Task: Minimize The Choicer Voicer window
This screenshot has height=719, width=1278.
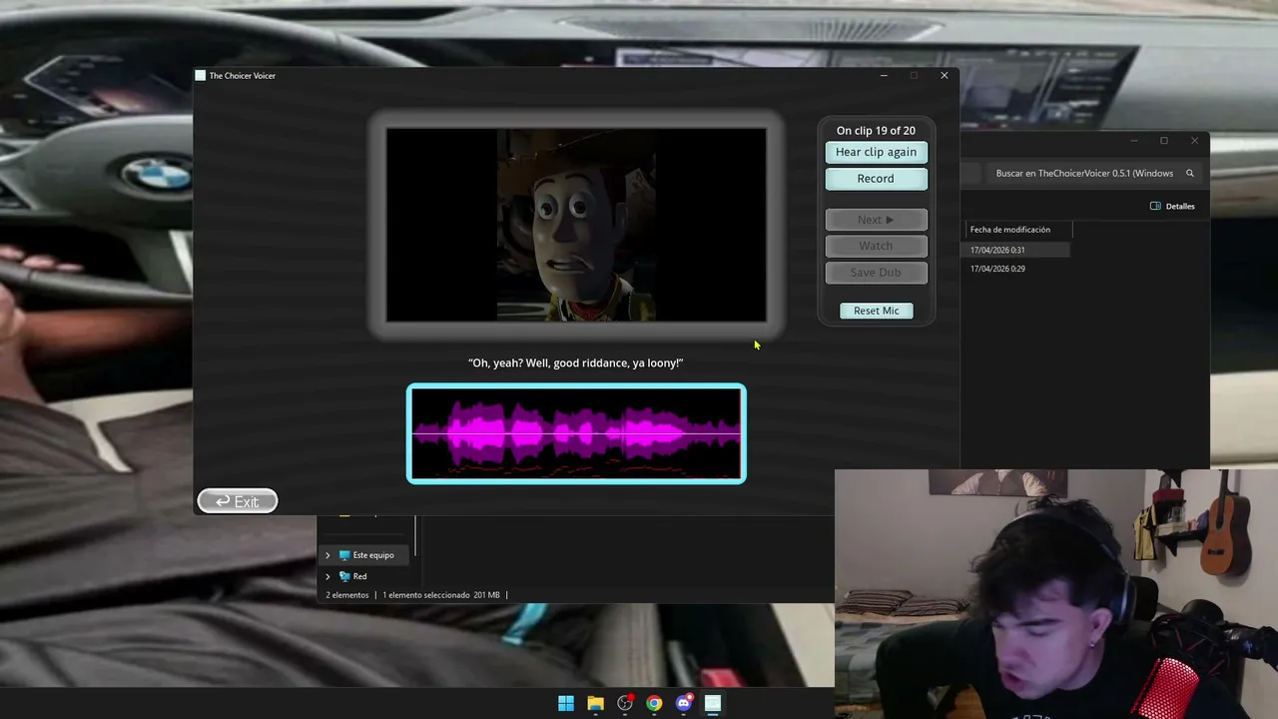Action: point(884,75)
